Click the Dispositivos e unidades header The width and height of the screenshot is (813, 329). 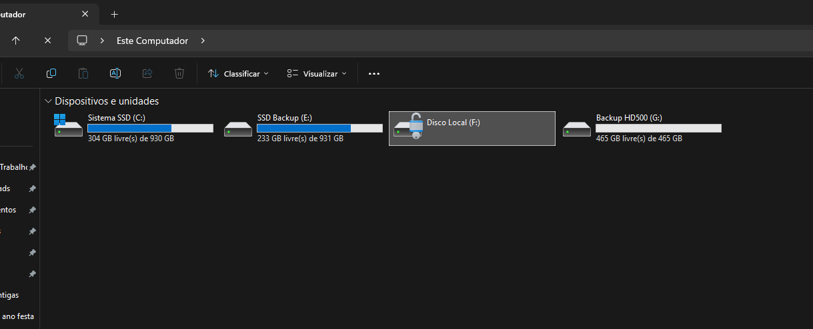tap(107, 101)
